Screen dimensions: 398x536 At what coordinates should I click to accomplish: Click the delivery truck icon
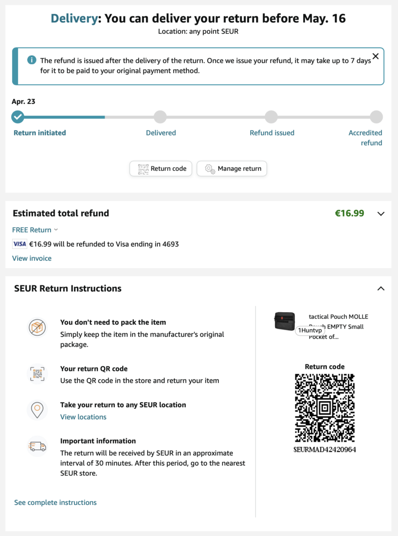point(37,446)
